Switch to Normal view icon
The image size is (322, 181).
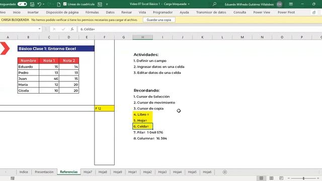261,178
